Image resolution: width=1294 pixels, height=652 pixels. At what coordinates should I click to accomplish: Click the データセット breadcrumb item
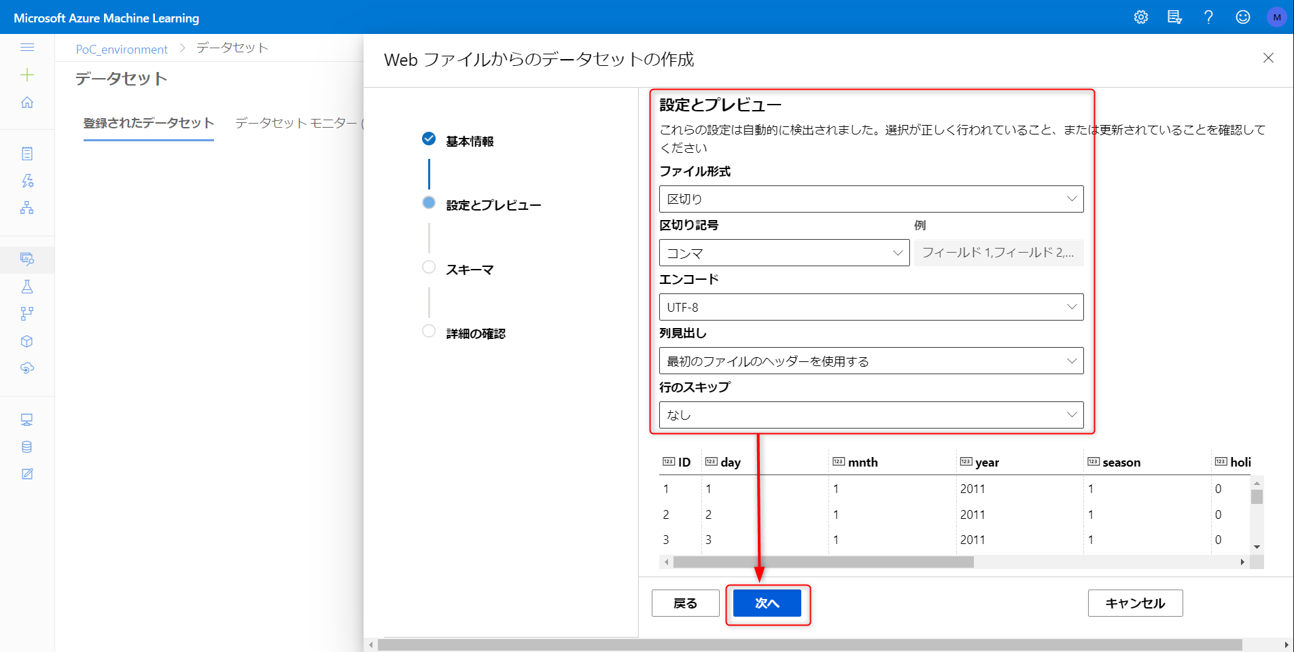click(232, 48)
